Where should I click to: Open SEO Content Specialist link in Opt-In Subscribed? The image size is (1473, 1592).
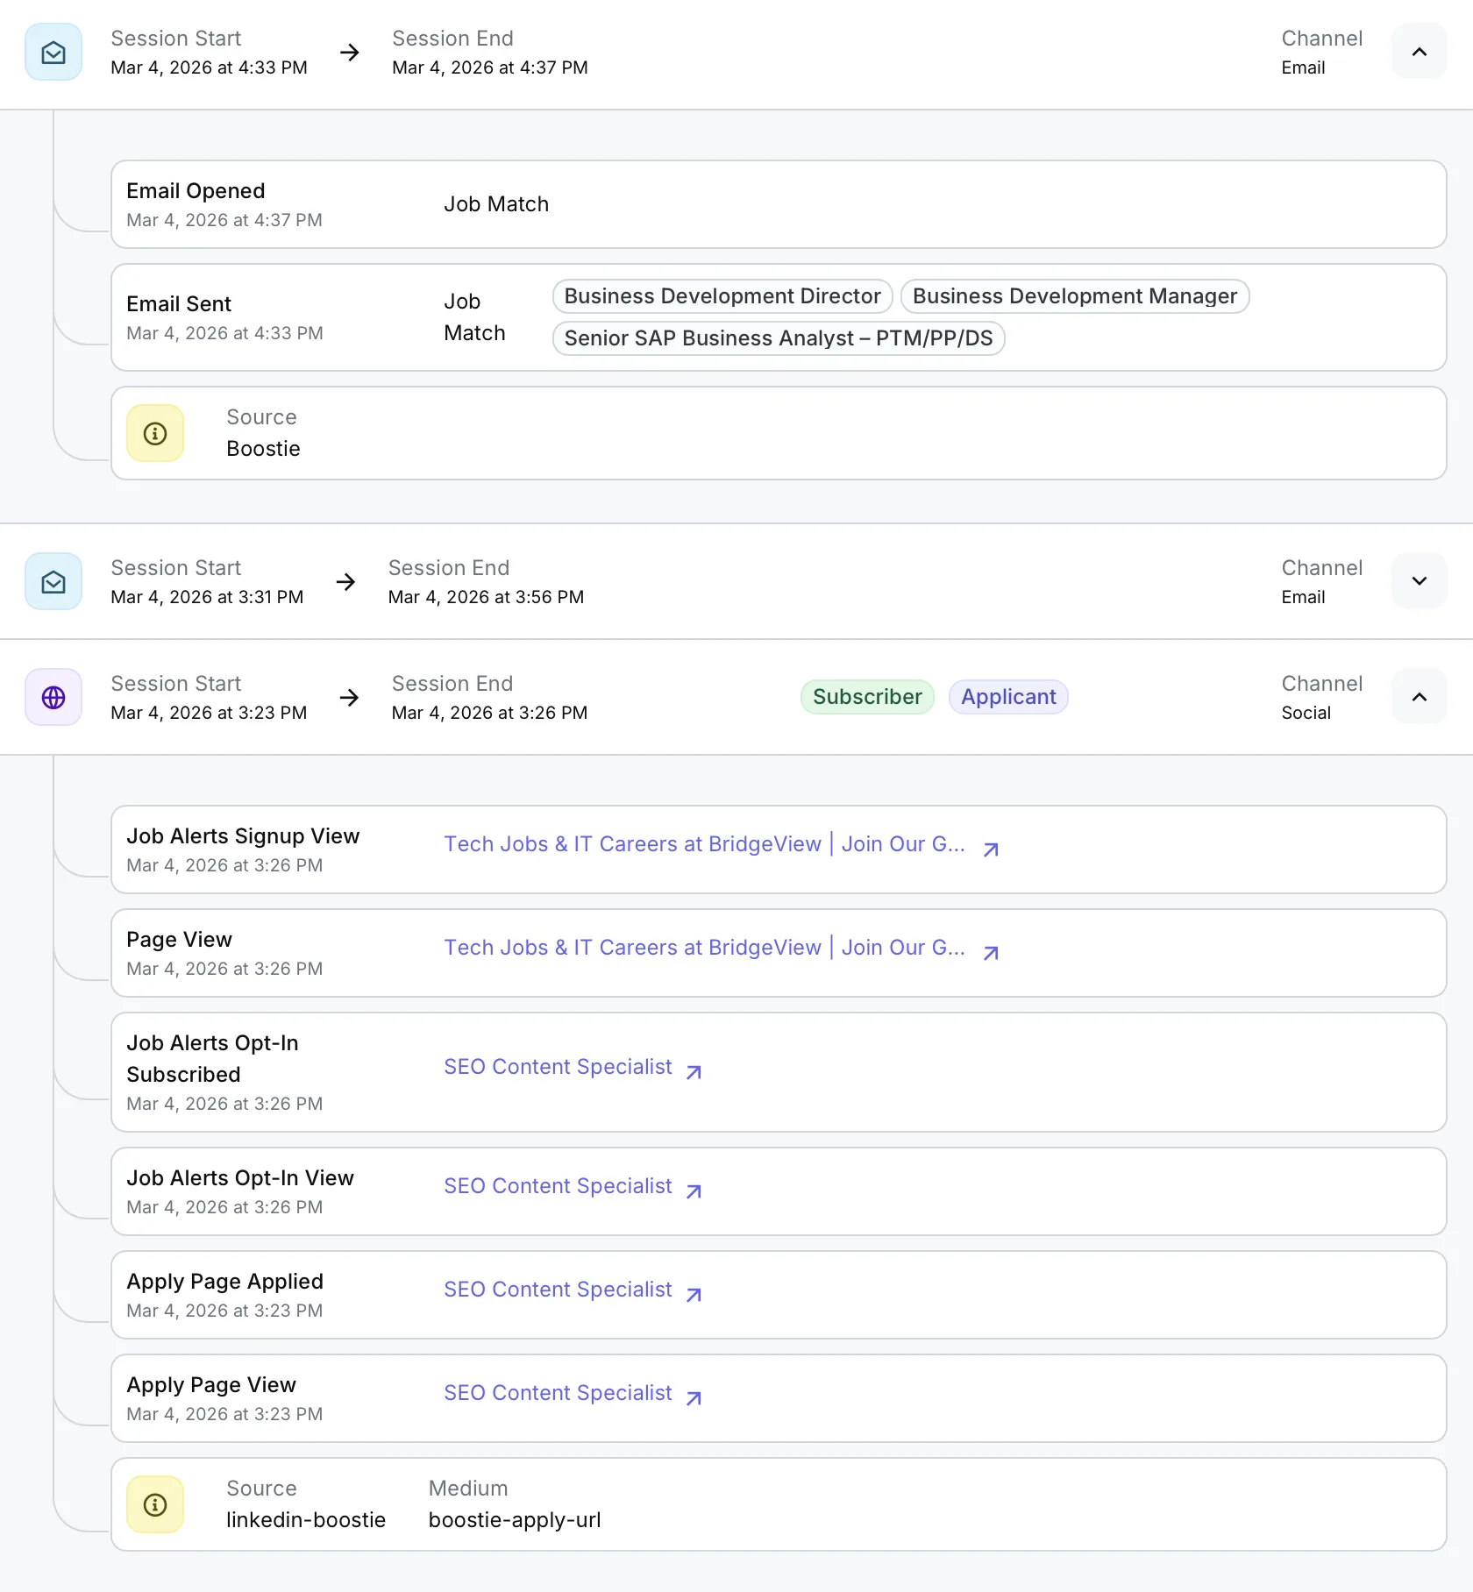pos(558,1067)
